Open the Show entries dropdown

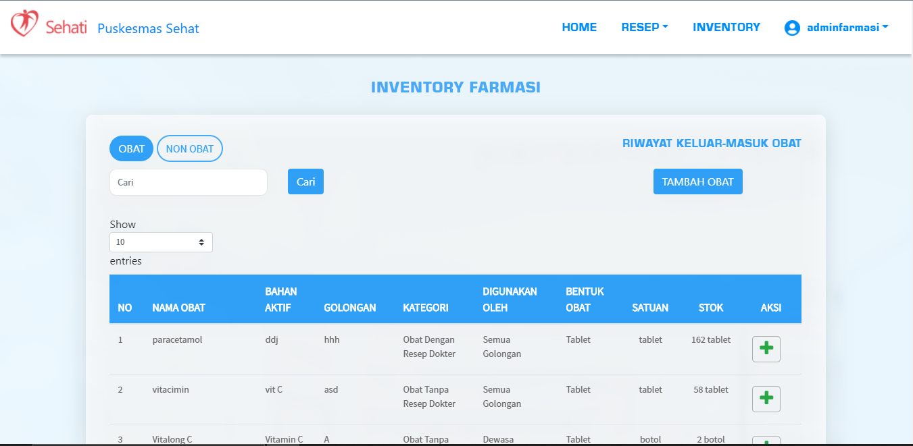click(161, 242)
